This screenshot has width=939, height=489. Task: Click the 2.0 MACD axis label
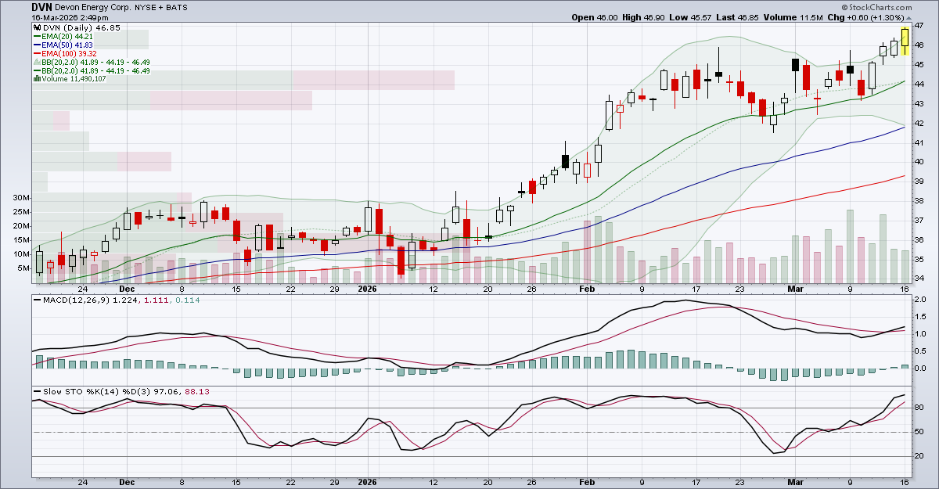921,300
